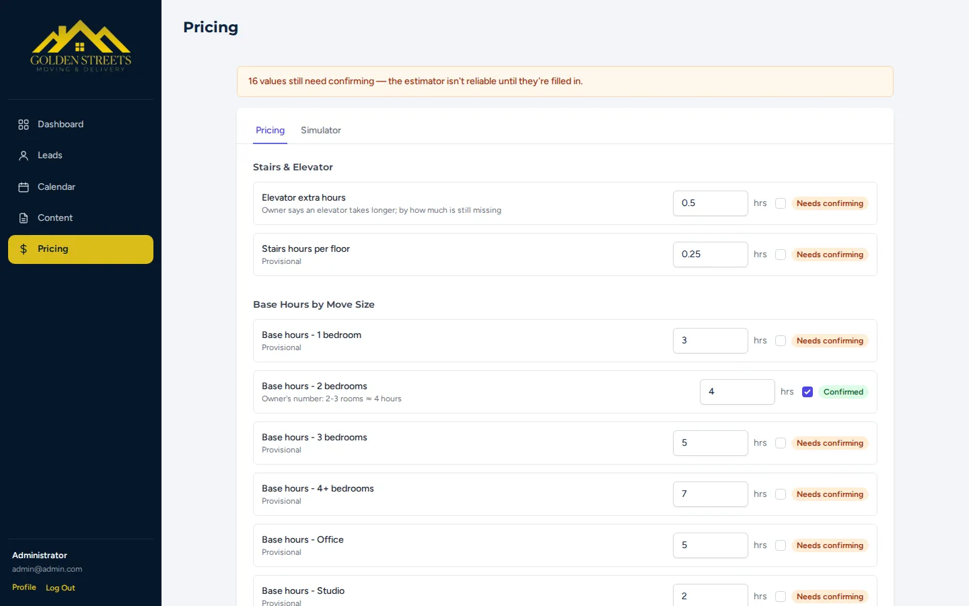This screenshot has width=969, height=606.
Task: Click the 16 values warning banner text
Action: [415, 81]
